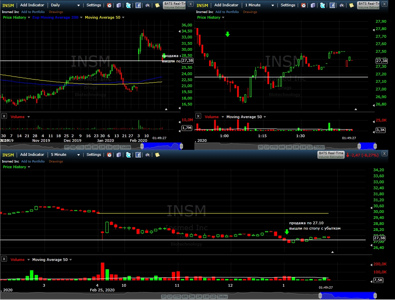Click Add to Portfolio in 1 Minute chart
Image resolution: width=395 pixels, height=300 pixels.
227,12
